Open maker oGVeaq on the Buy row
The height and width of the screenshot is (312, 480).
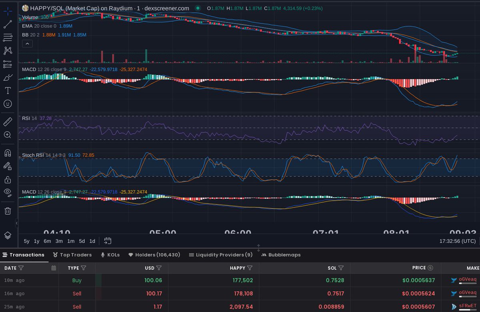pyautogui.click(x=468, y=280)
